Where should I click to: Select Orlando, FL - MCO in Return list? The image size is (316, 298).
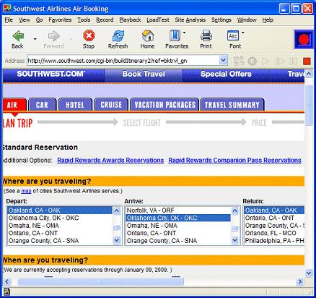tap(274, 233)
